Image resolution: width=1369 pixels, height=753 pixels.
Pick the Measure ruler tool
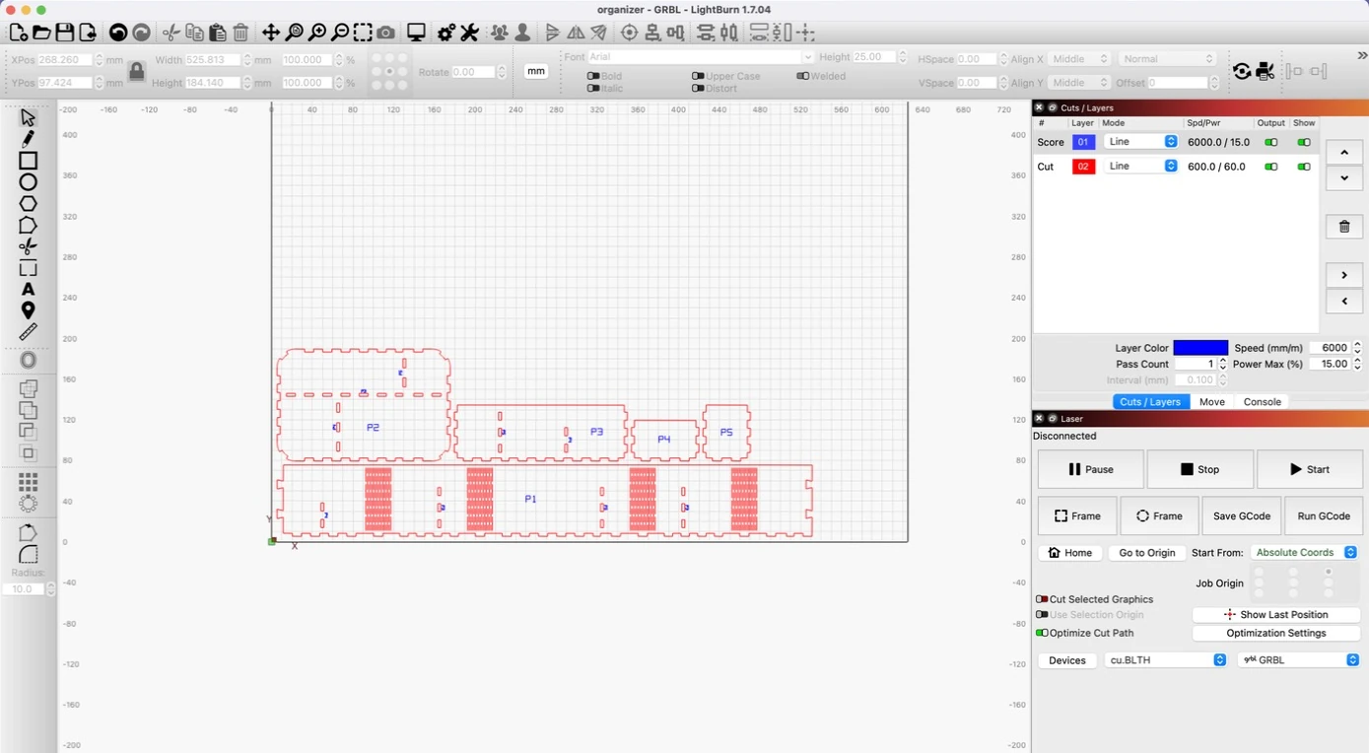coord(28,332)
